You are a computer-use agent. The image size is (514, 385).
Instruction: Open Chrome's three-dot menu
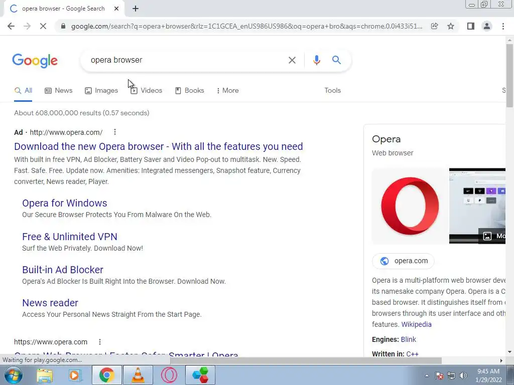[503, 26]
